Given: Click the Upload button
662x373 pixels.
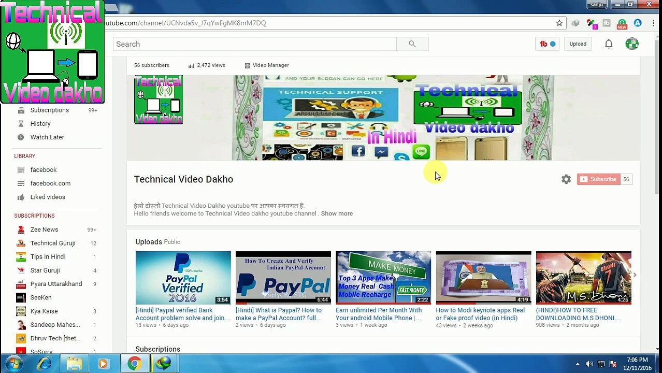Looking at the screenshot, I should pyautogui.click(x=578, y=44).
